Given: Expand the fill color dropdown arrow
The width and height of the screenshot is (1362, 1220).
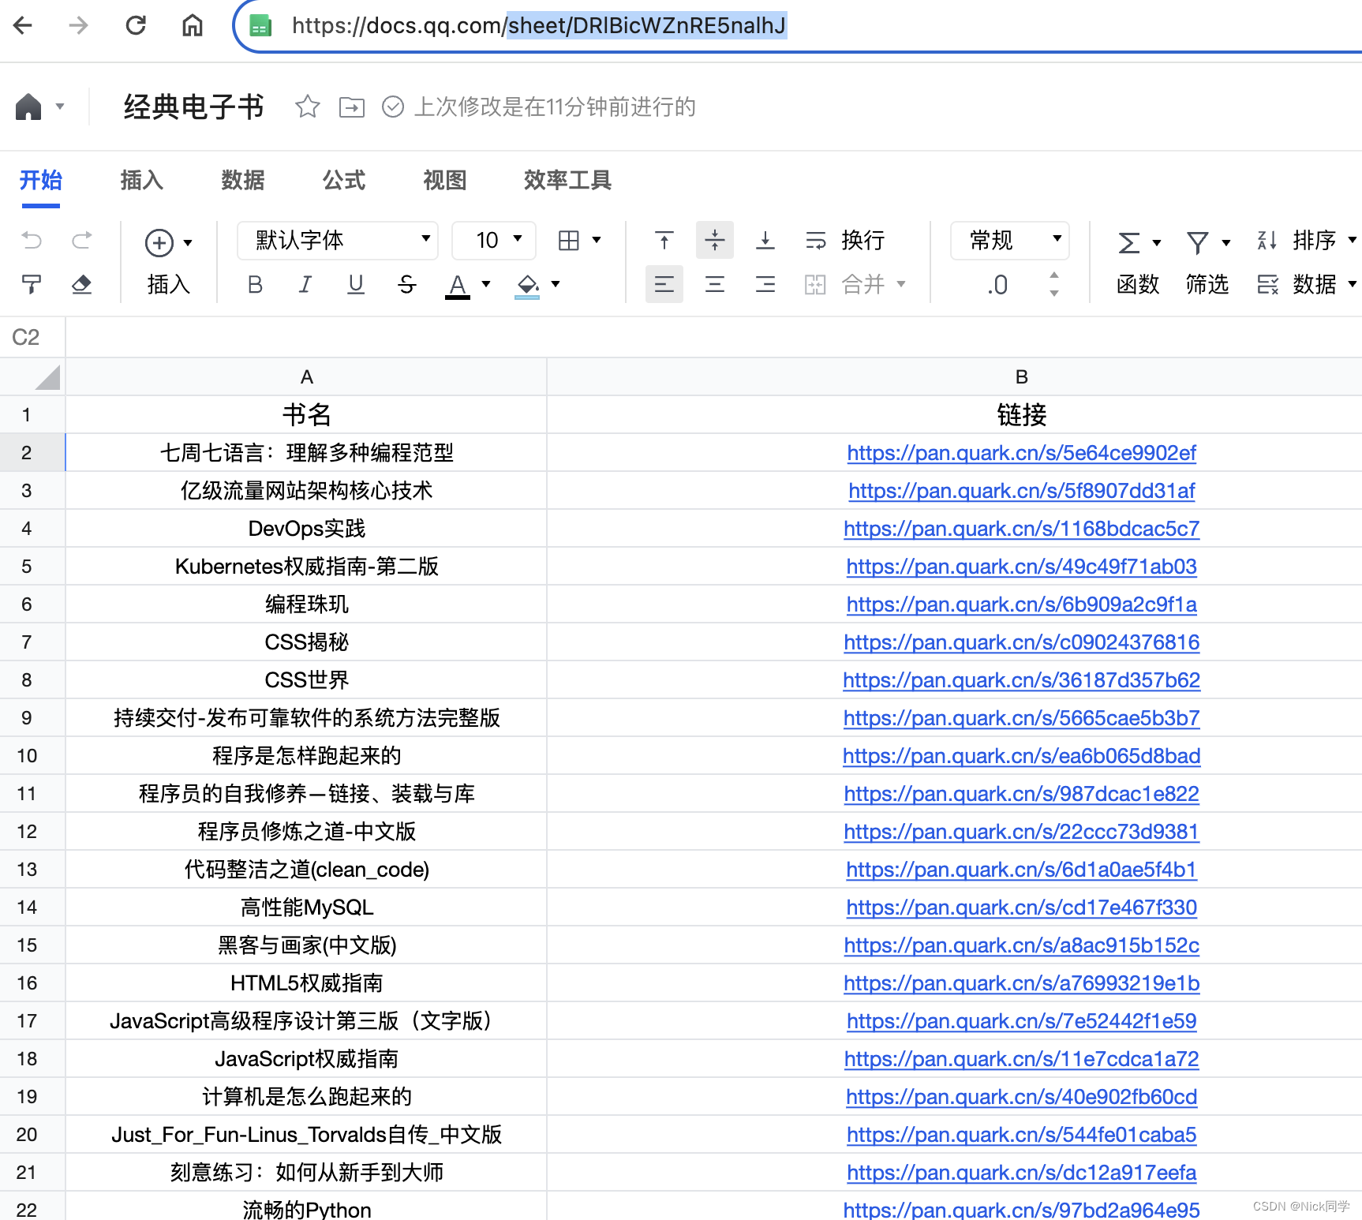Looking at the screenshot, I should (x=556, y=284).
